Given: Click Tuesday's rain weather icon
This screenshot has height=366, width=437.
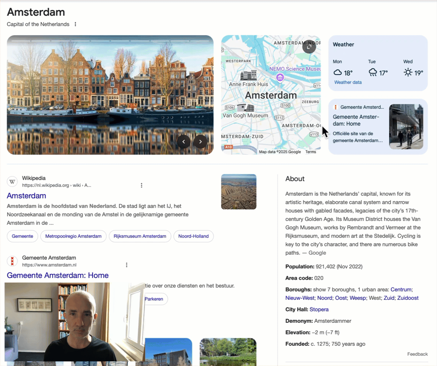Looking at the screenshot, I should [373, 72].
